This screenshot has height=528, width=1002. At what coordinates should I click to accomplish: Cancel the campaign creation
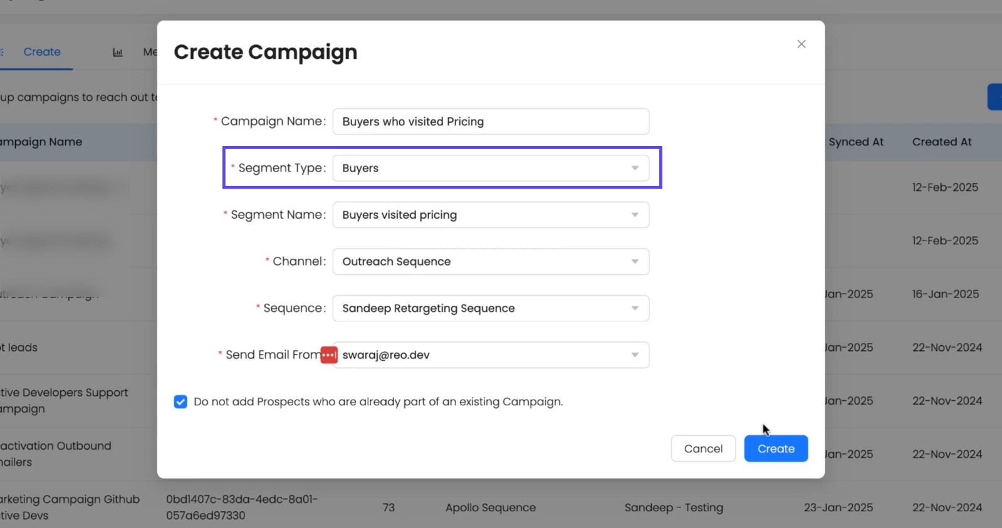tap(703, 448)
